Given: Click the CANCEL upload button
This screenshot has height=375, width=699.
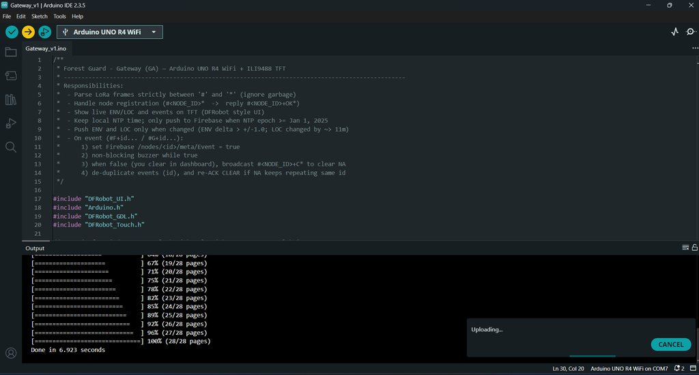Looking at the screenshot, I should click(671, 344).
